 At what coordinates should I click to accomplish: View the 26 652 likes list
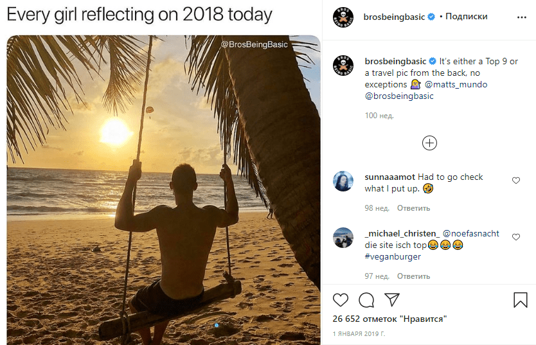(x=389, y=319)
